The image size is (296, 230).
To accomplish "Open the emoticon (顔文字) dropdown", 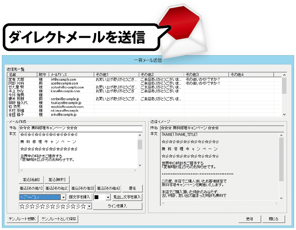I will (x=63, y=197).
